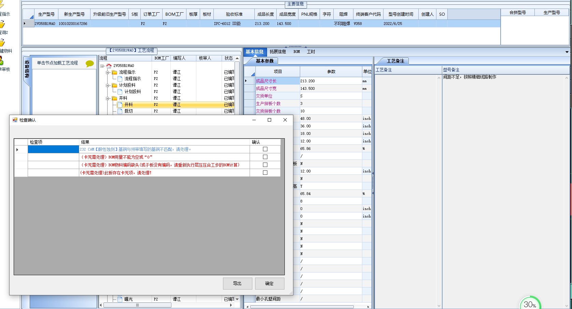Check confirm box for BOM用量不能为空或0 row
This screenshot has height=309, width=572.
[x=265, y=157]
